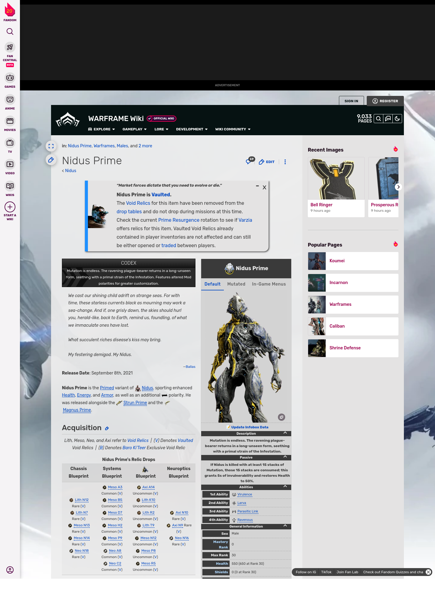Open the Ravenous ability link

(245, 520)
